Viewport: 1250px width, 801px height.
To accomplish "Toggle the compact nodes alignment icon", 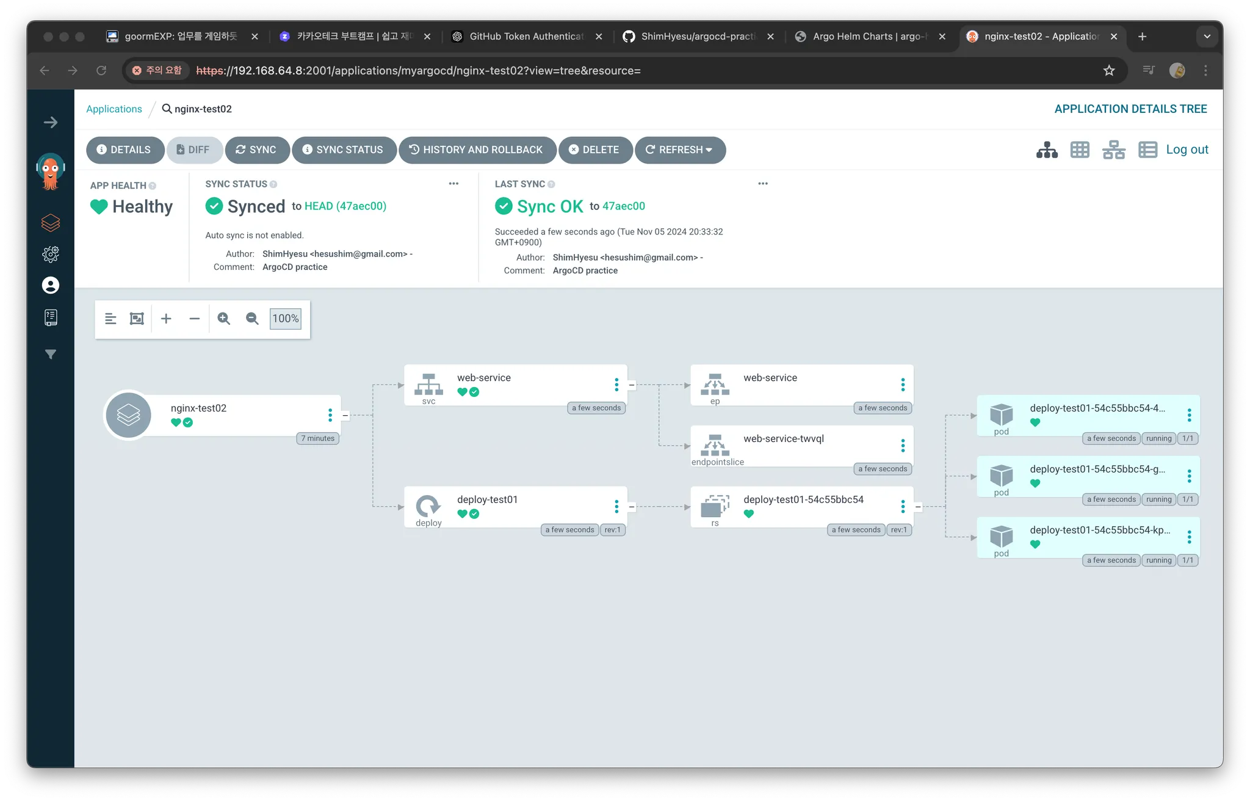I will pos(110,319).
